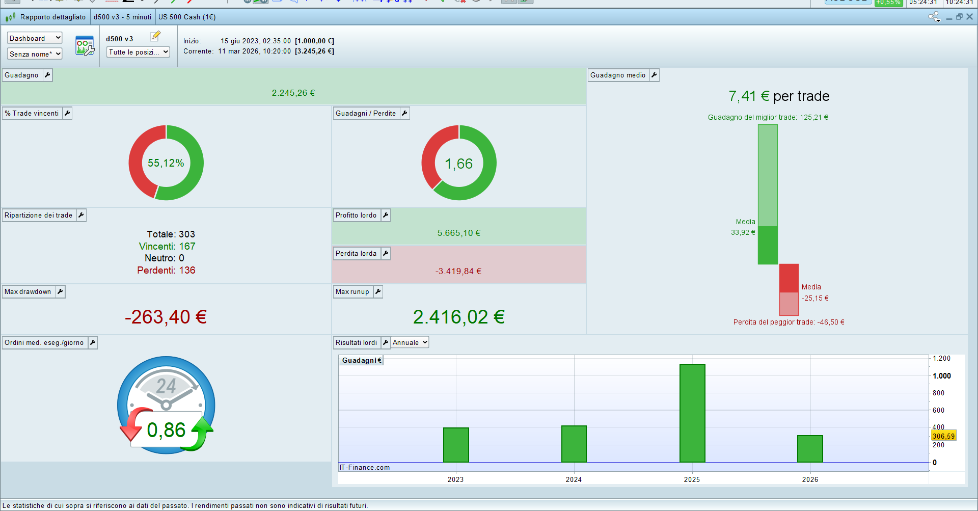Image resolution: width=978 pixels, height=511 pixels.
Task: Click the Max runup wrench icon
Action: pos(378,292)
